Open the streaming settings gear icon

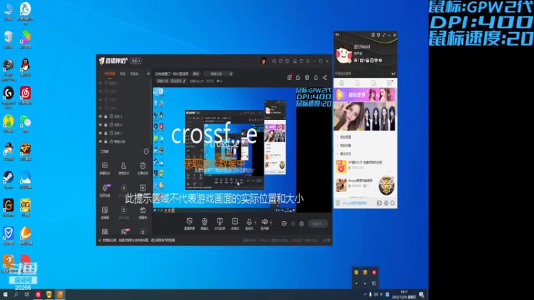point(302,224)
